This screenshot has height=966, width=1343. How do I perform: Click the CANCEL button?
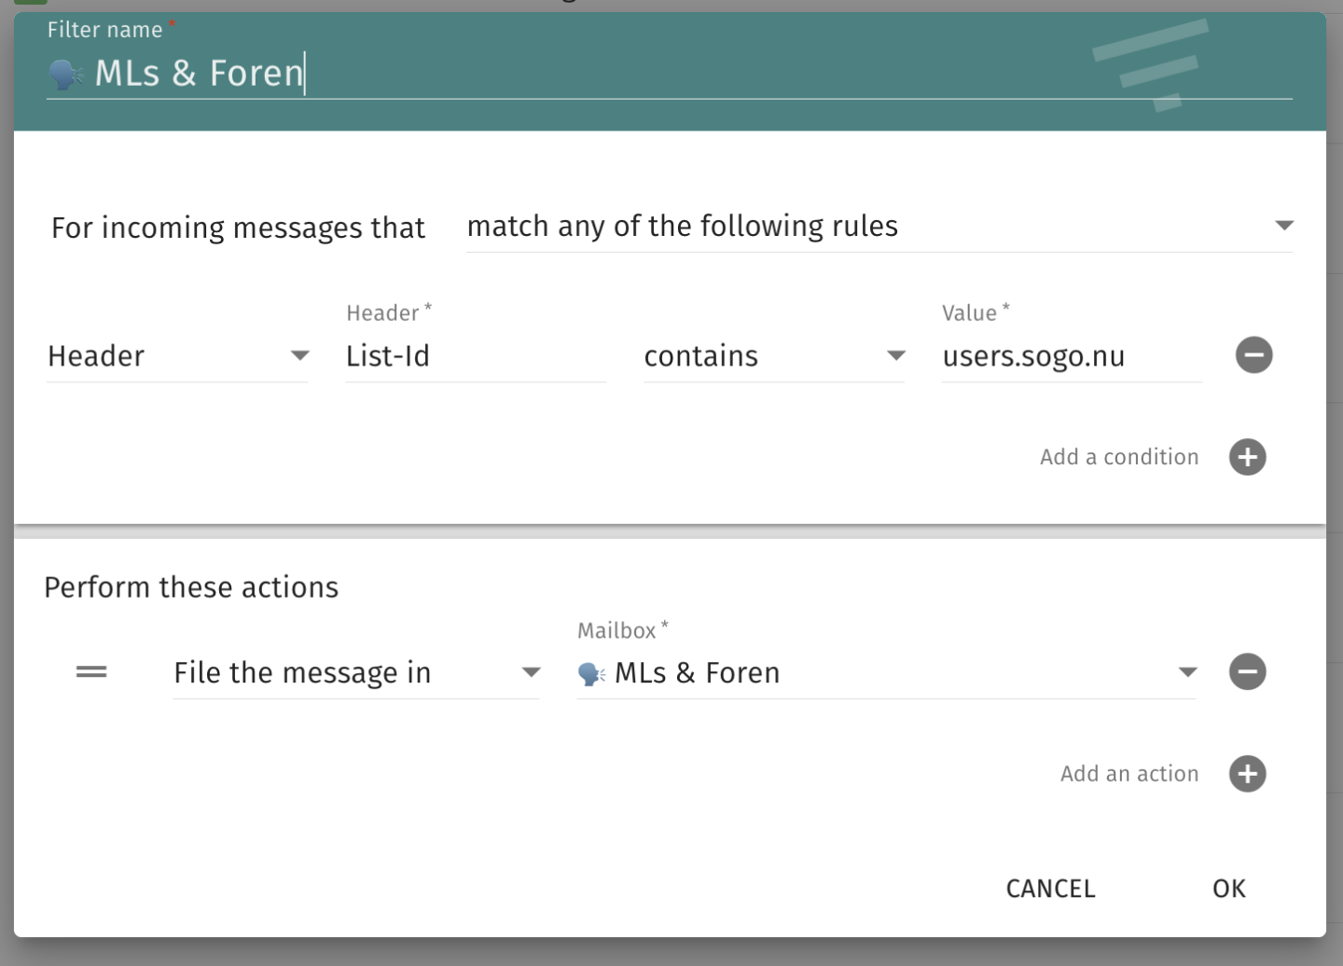(1050, 889)
